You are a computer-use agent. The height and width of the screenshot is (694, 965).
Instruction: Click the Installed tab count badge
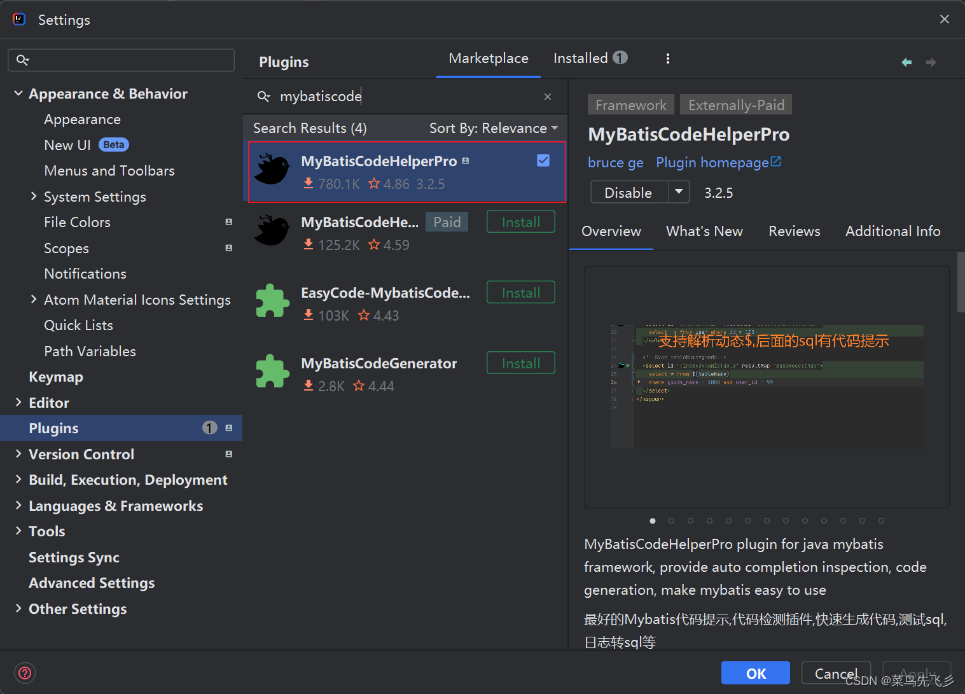(620, 58)
